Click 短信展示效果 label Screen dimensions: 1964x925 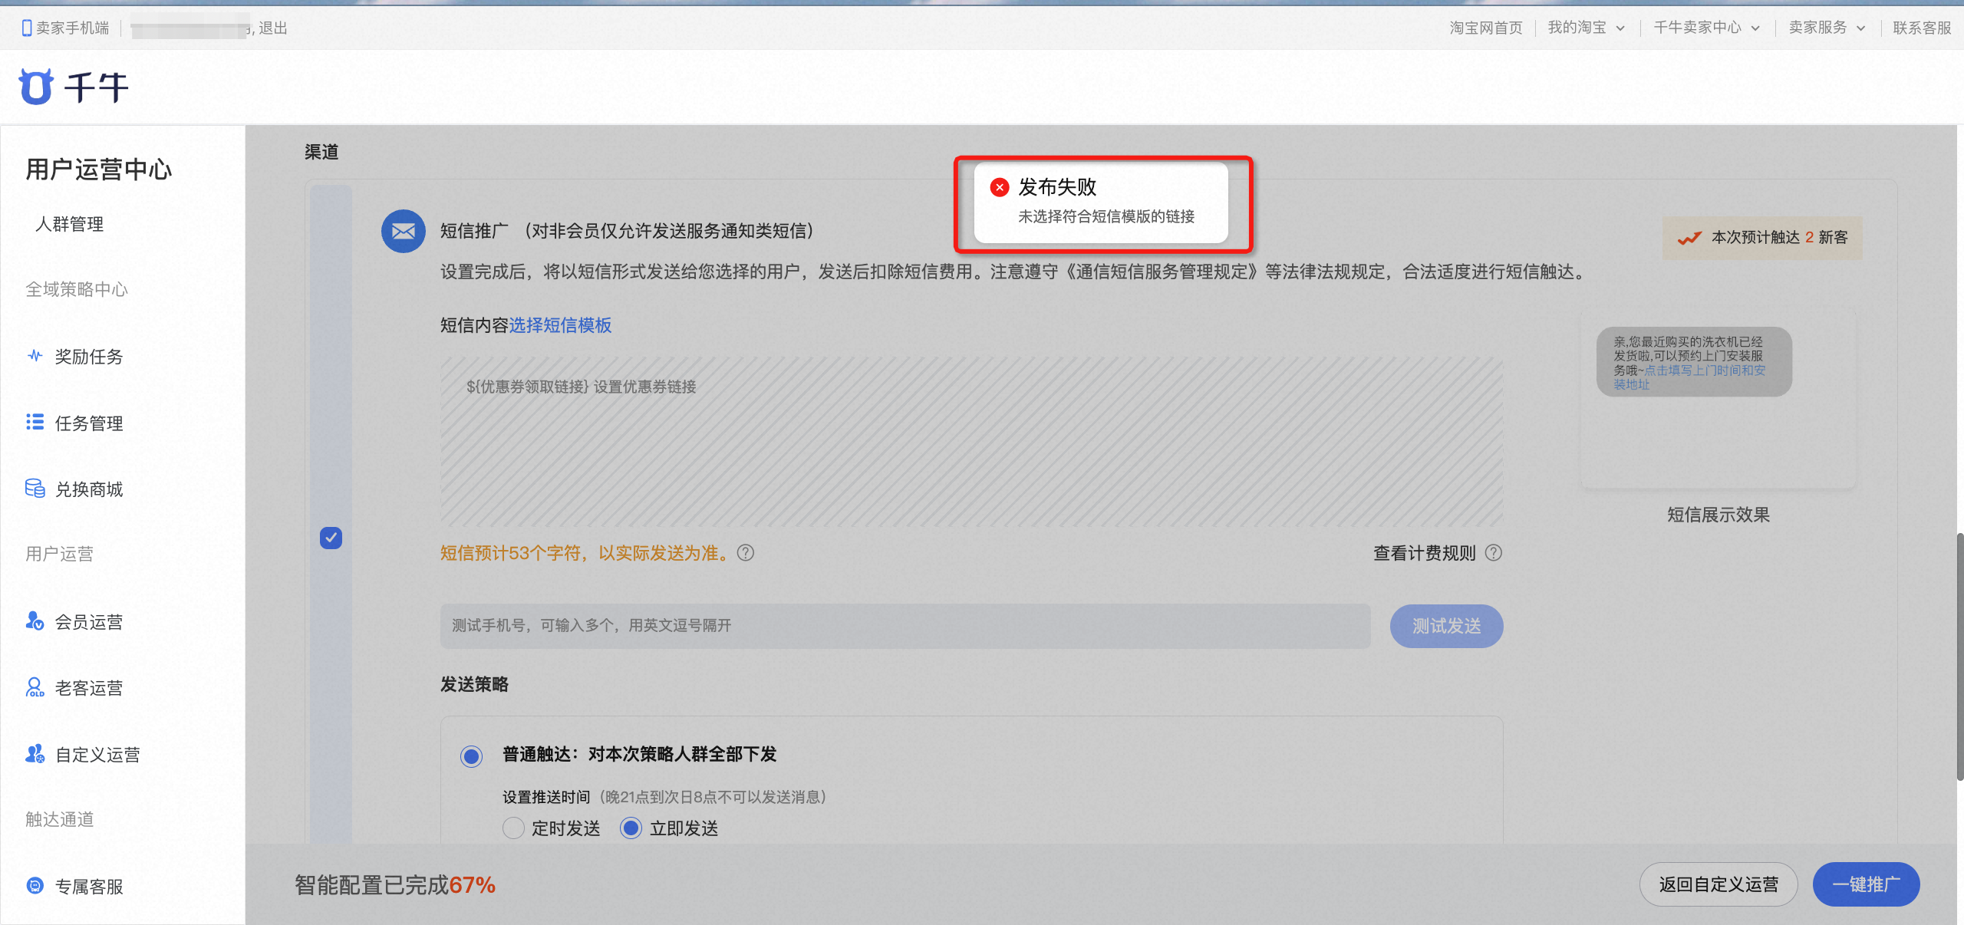point(1718,515)
